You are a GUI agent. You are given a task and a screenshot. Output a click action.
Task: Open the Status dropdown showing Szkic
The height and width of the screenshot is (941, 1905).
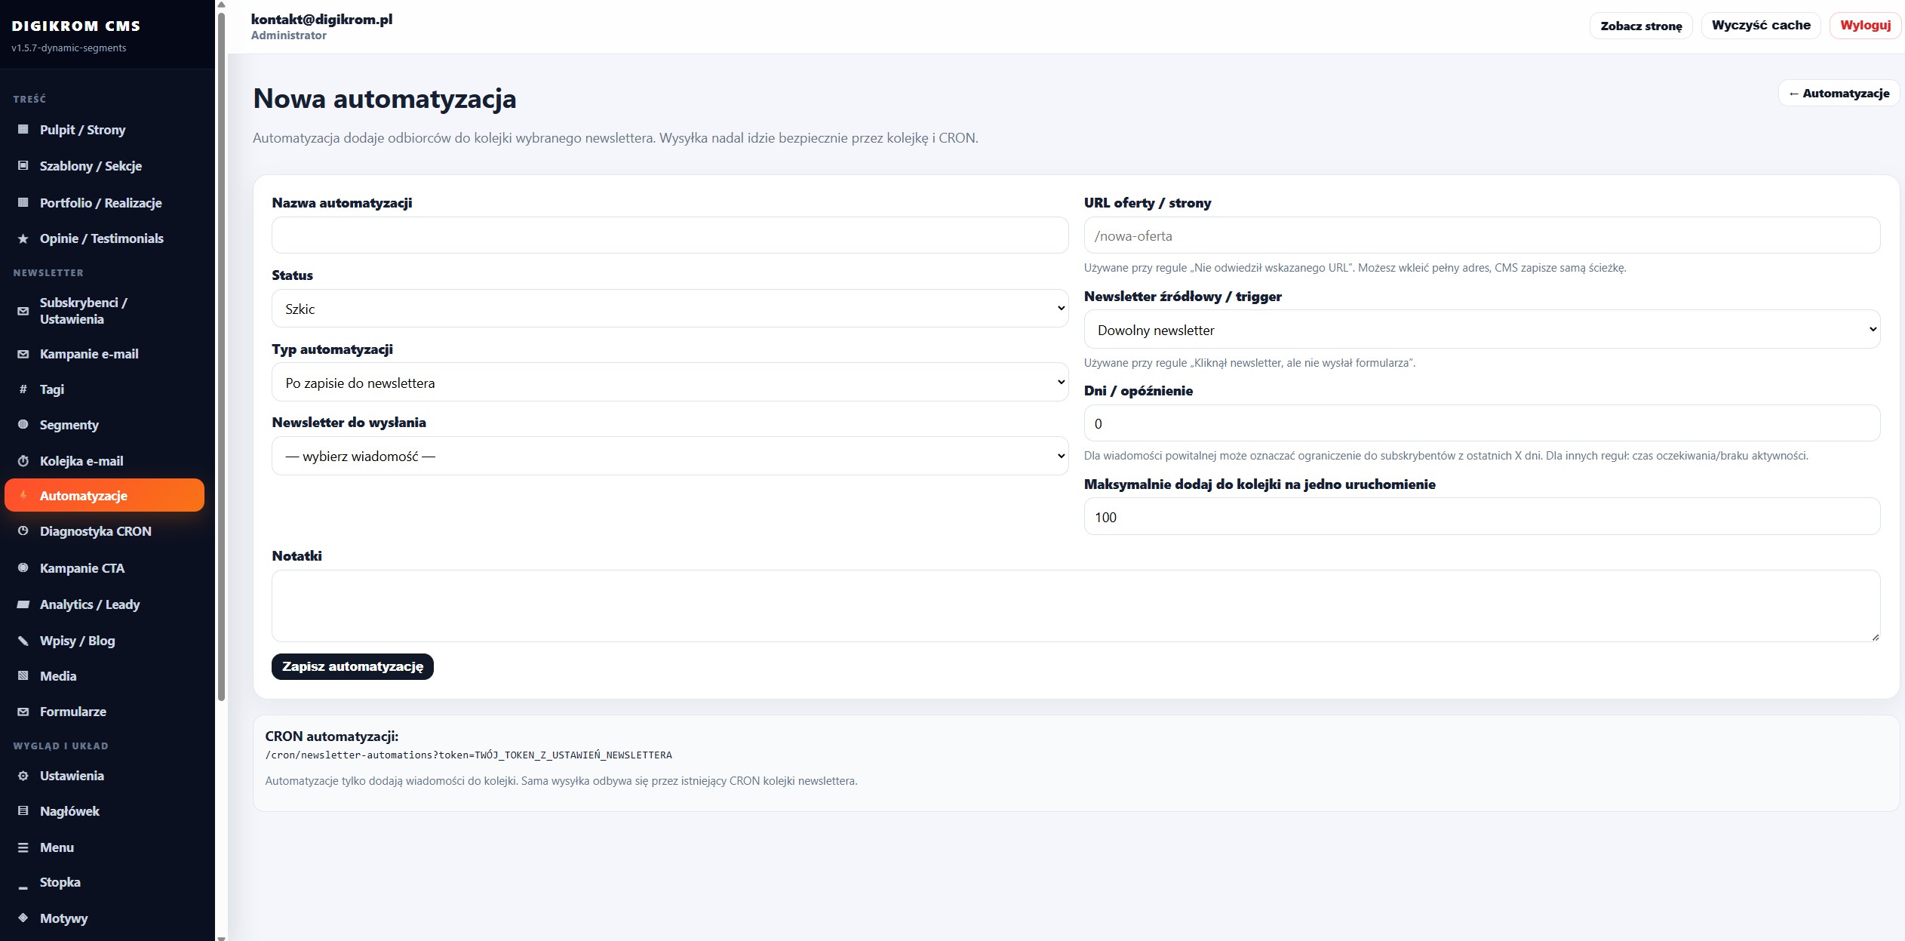click(670, 309)
